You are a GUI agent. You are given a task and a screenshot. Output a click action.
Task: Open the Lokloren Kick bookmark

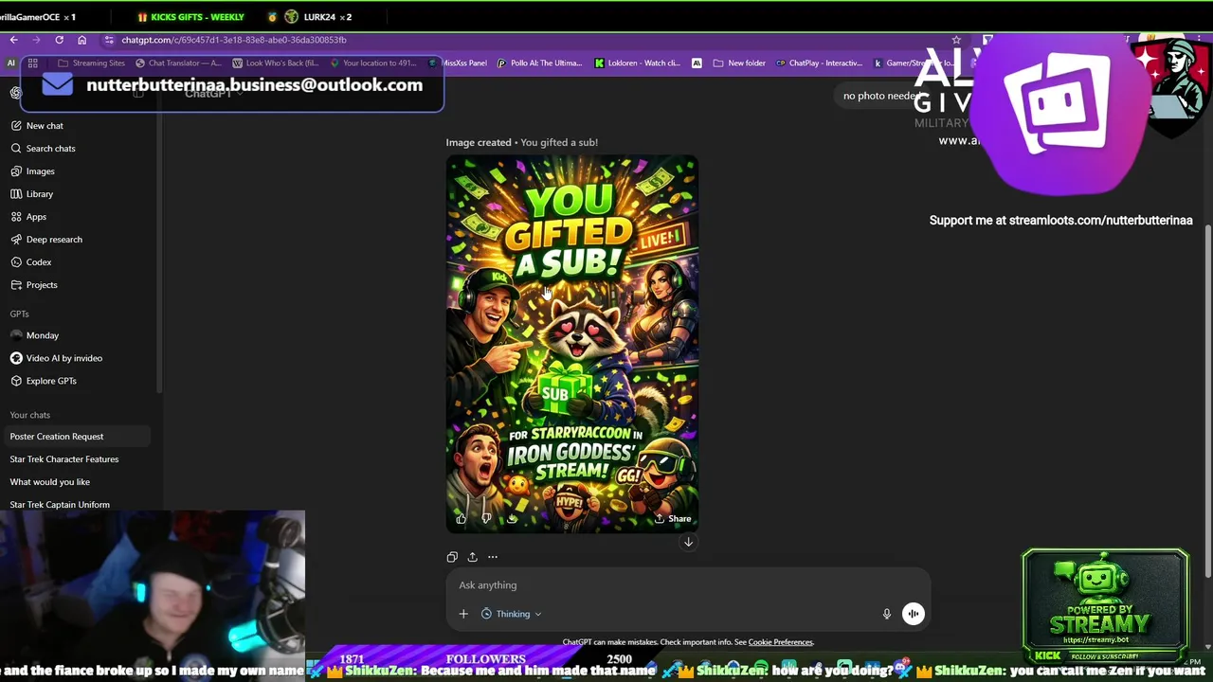coord(638,63)
